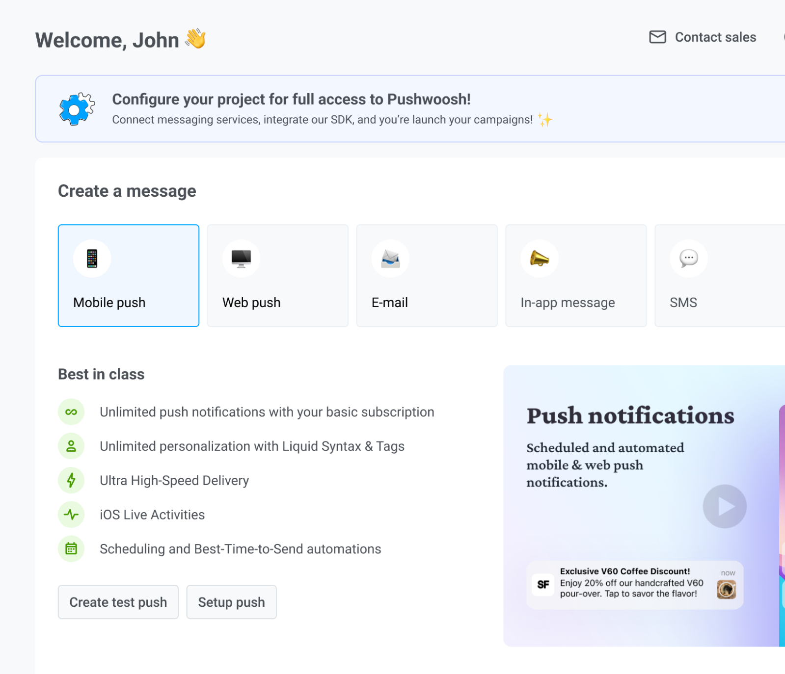
Task: Click the Create test push button
Action: (x=118, y=602)
